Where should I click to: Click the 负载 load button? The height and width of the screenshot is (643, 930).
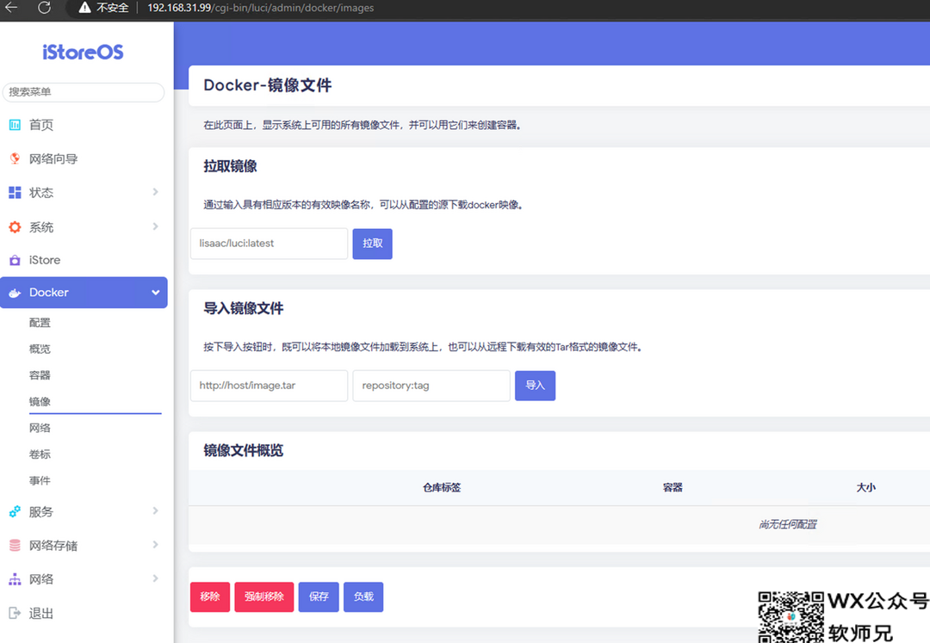coord(363,597)
